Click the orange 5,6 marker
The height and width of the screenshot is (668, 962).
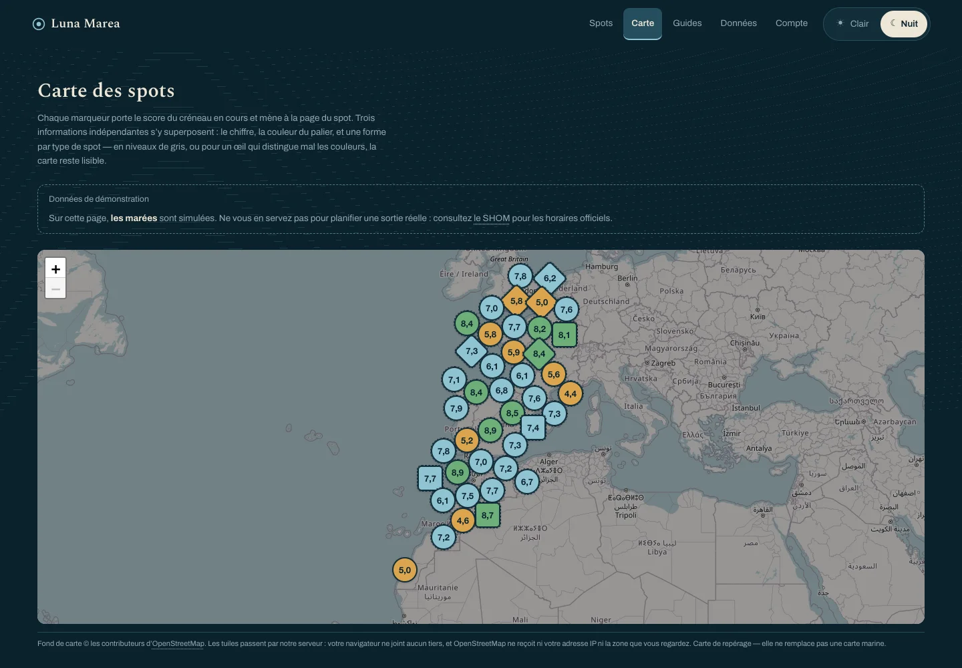point(554,374)
